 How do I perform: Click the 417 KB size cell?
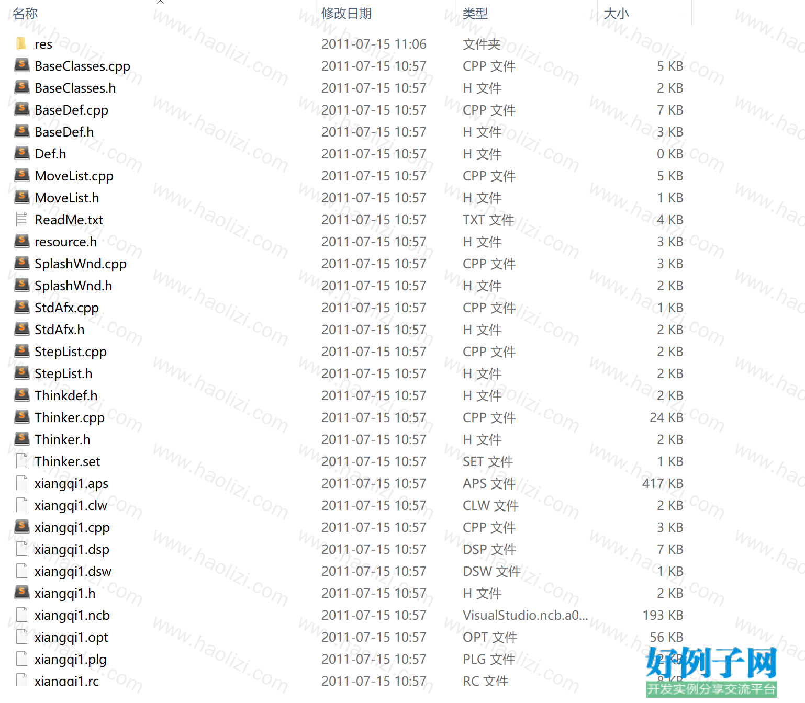coord(663,484)
